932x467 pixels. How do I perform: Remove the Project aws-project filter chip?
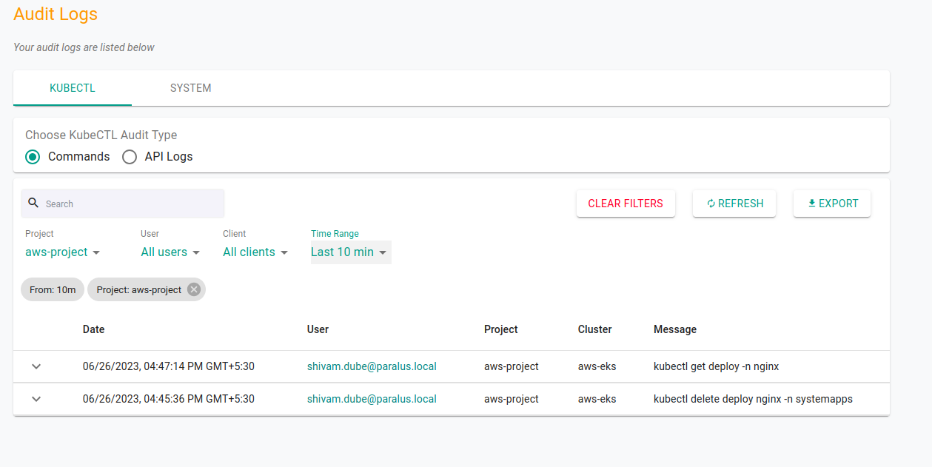193,289
